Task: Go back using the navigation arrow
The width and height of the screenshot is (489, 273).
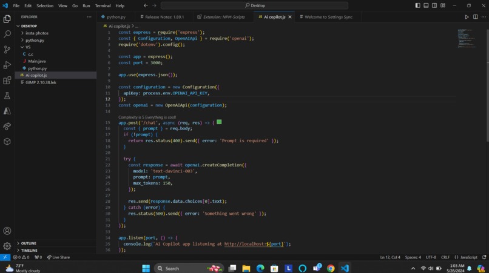Action: (146, 5)
